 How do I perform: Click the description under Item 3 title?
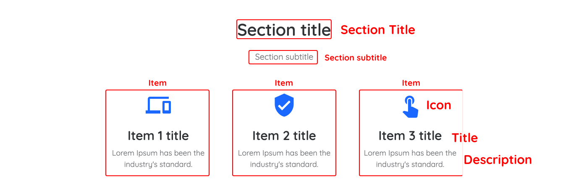tap(410, 159)
